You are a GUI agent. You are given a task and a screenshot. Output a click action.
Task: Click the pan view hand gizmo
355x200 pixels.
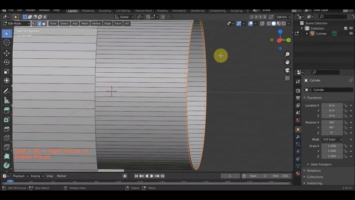point(287,62)
